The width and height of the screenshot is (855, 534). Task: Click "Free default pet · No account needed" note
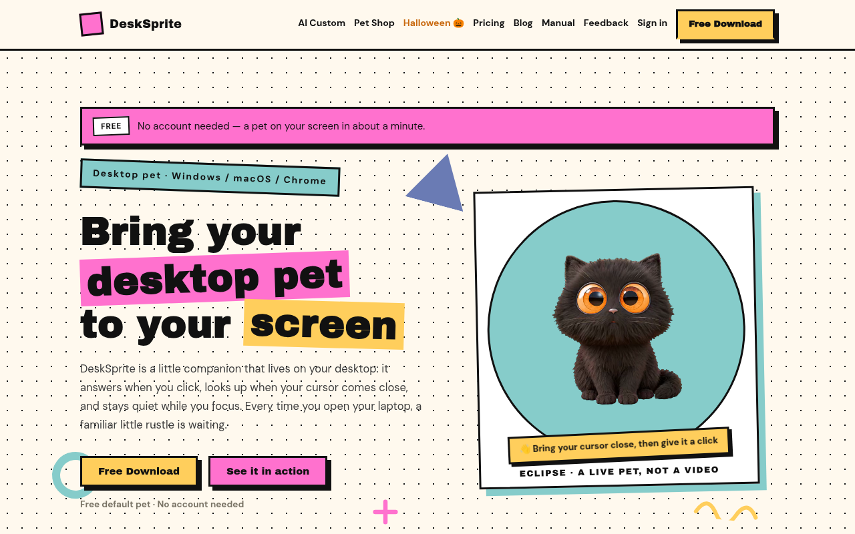pos(162,504)
